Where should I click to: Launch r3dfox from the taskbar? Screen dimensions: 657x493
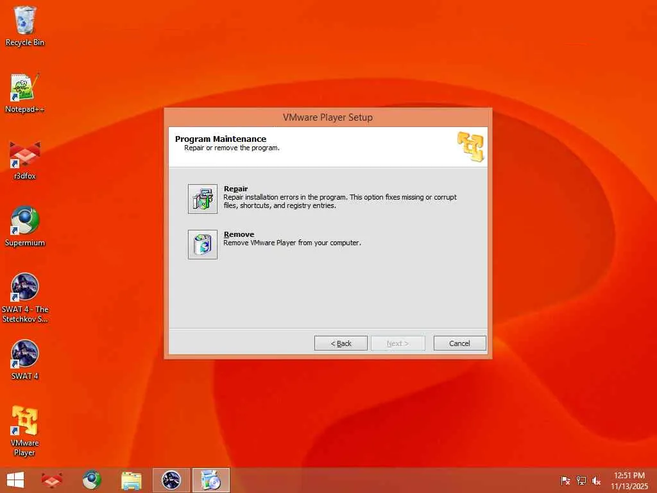click(51, 480)
